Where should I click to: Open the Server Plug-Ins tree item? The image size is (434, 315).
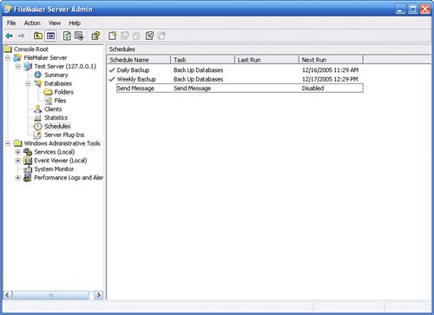coord(64,135)
